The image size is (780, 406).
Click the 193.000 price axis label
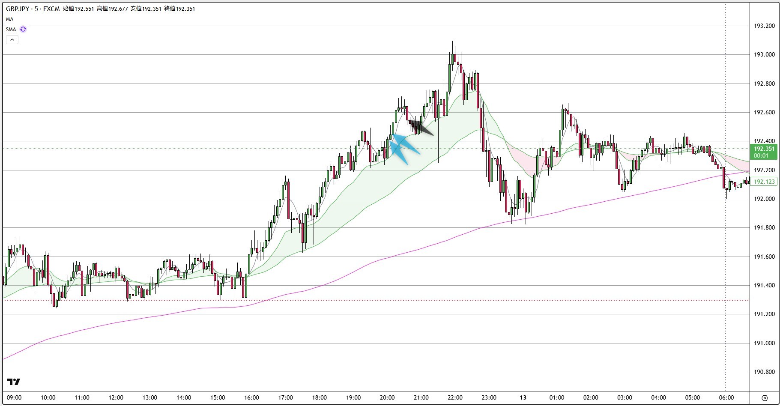point(764,54)
